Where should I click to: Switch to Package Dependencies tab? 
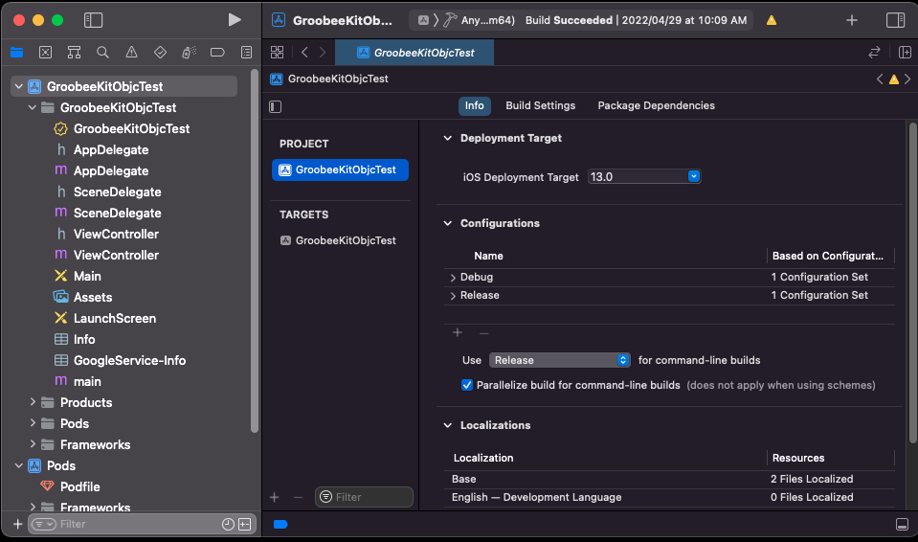657,105
